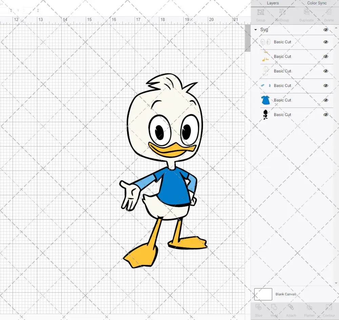Switch to the Layers tab
Screen dimensions: 339x320
click(273, 3)
